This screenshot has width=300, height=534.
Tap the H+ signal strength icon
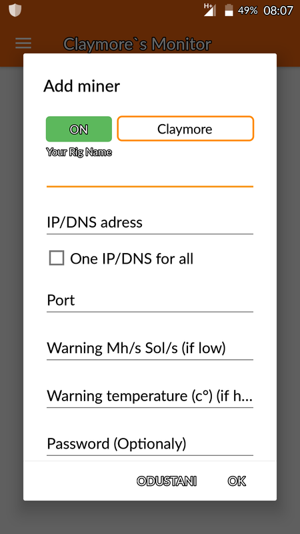pyautogui.click(x=209, y=10)
